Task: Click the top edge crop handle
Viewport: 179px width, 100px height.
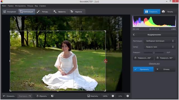Action: pos(58,31)
